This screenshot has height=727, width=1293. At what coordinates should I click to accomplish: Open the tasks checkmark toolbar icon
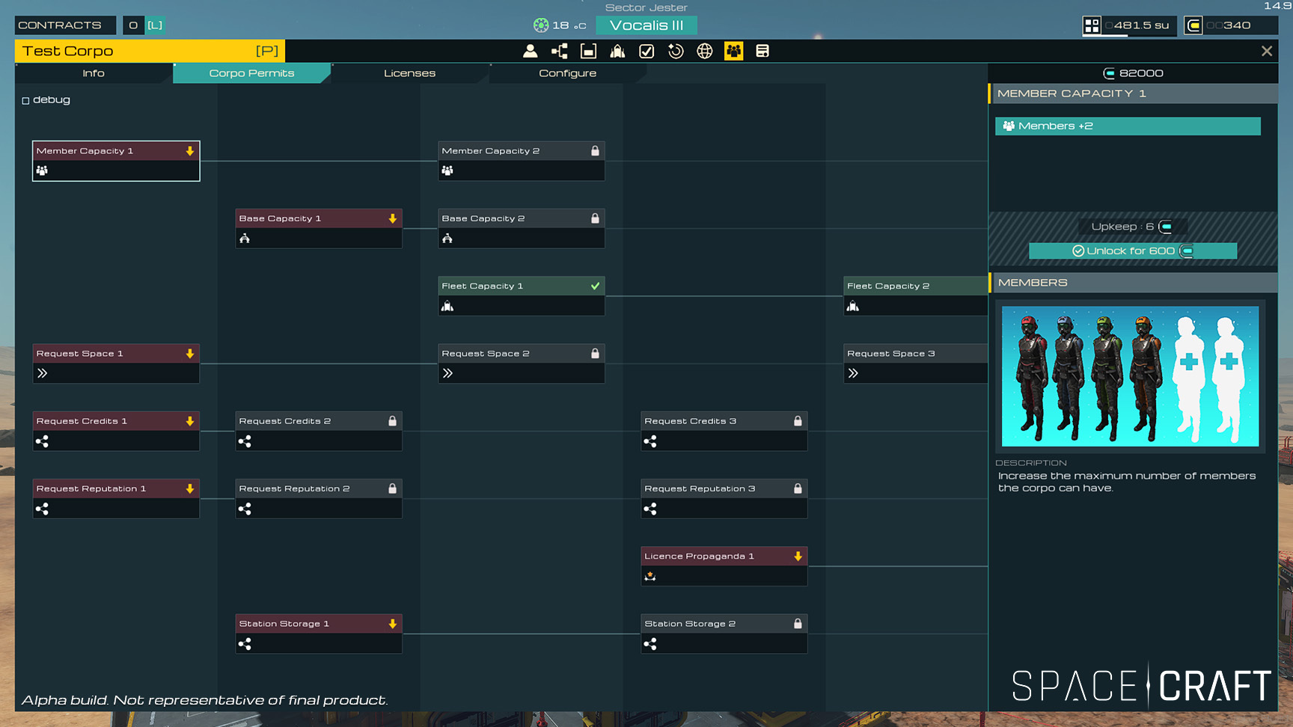pos(646,51)
